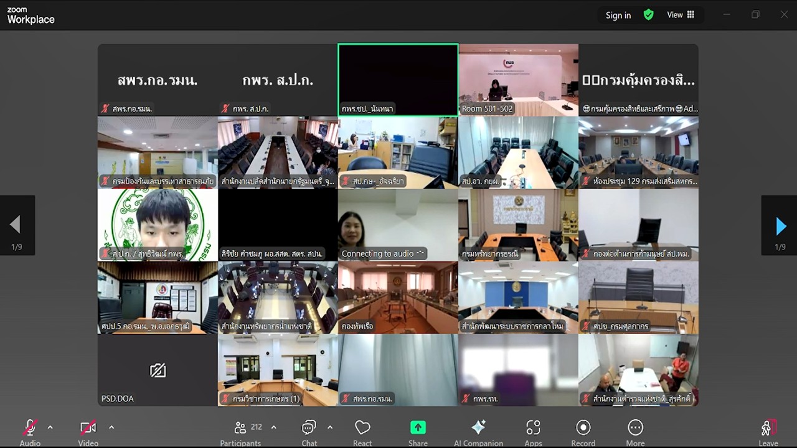Click the Sign in button
This screenshot has height=448, width=797.
[618, 16]
